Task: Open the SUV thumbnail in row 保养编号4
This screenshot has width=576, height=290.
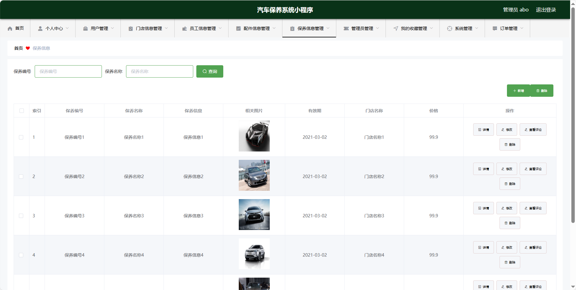Action: pos(254,254)
